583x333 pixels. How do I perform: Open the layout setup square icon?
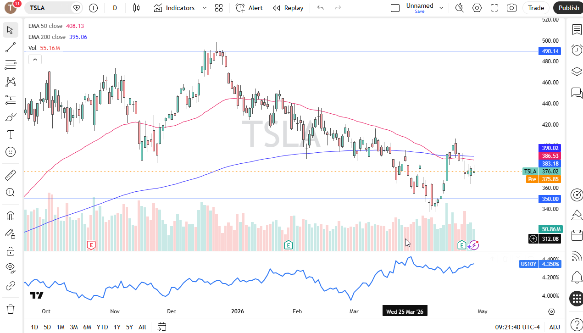pyautogui.click(x=395, y=8)
